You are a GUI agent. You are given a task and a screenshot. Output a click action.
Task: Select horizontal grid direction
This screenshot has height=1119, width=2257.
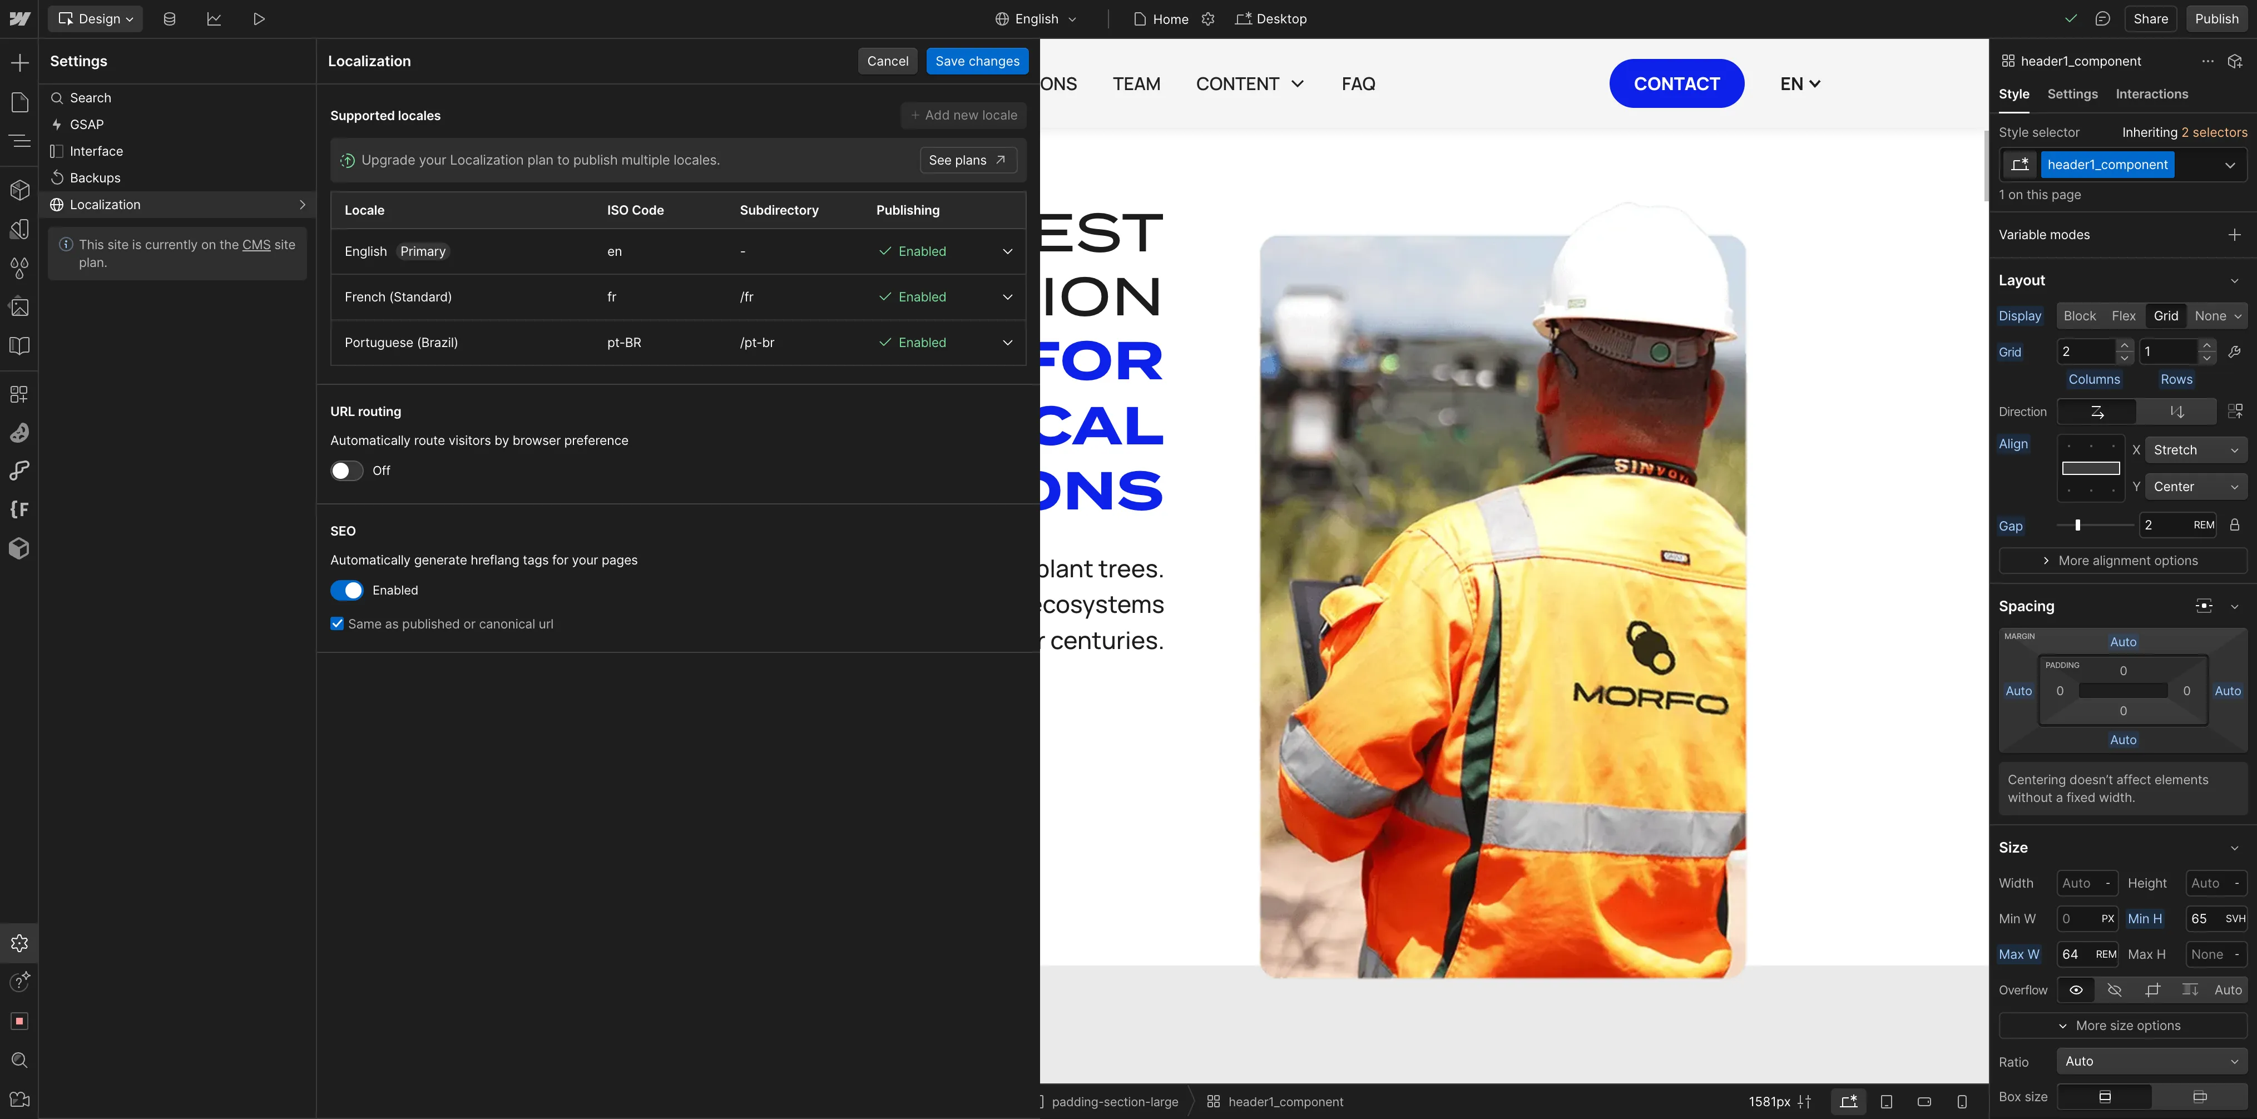click(x=2097, y=411)
